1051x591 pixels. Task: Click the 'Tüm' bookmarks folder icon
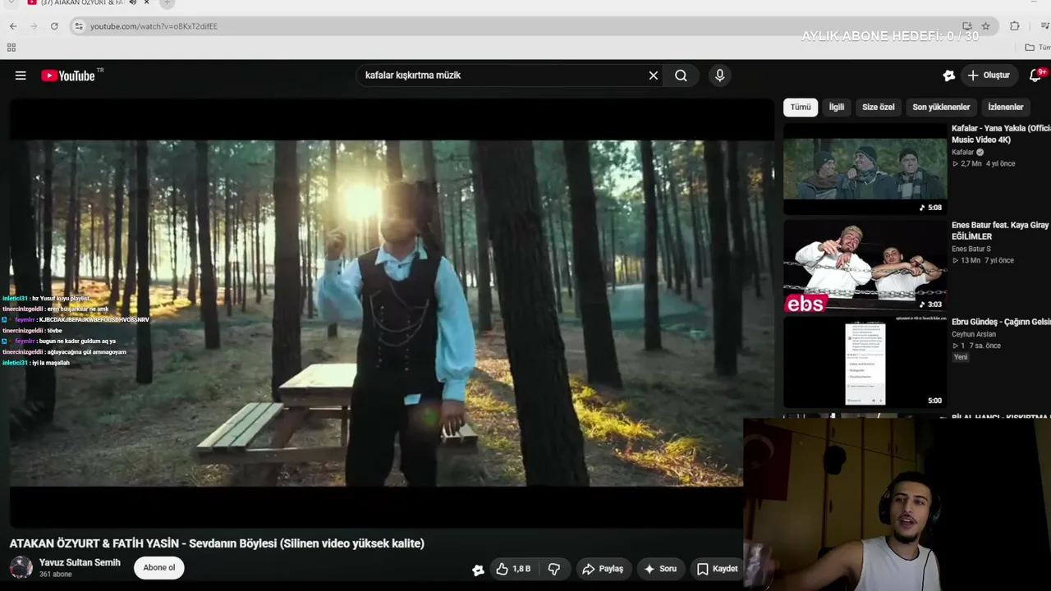1030,48
